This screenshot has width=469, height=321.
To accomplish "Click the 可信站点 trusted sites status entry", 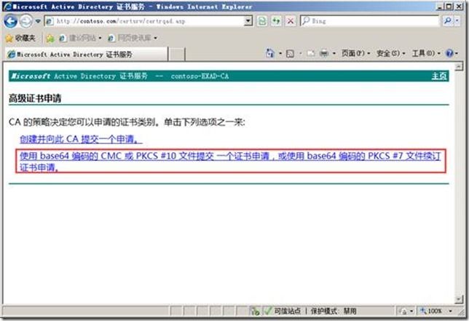I will [287, 311].
